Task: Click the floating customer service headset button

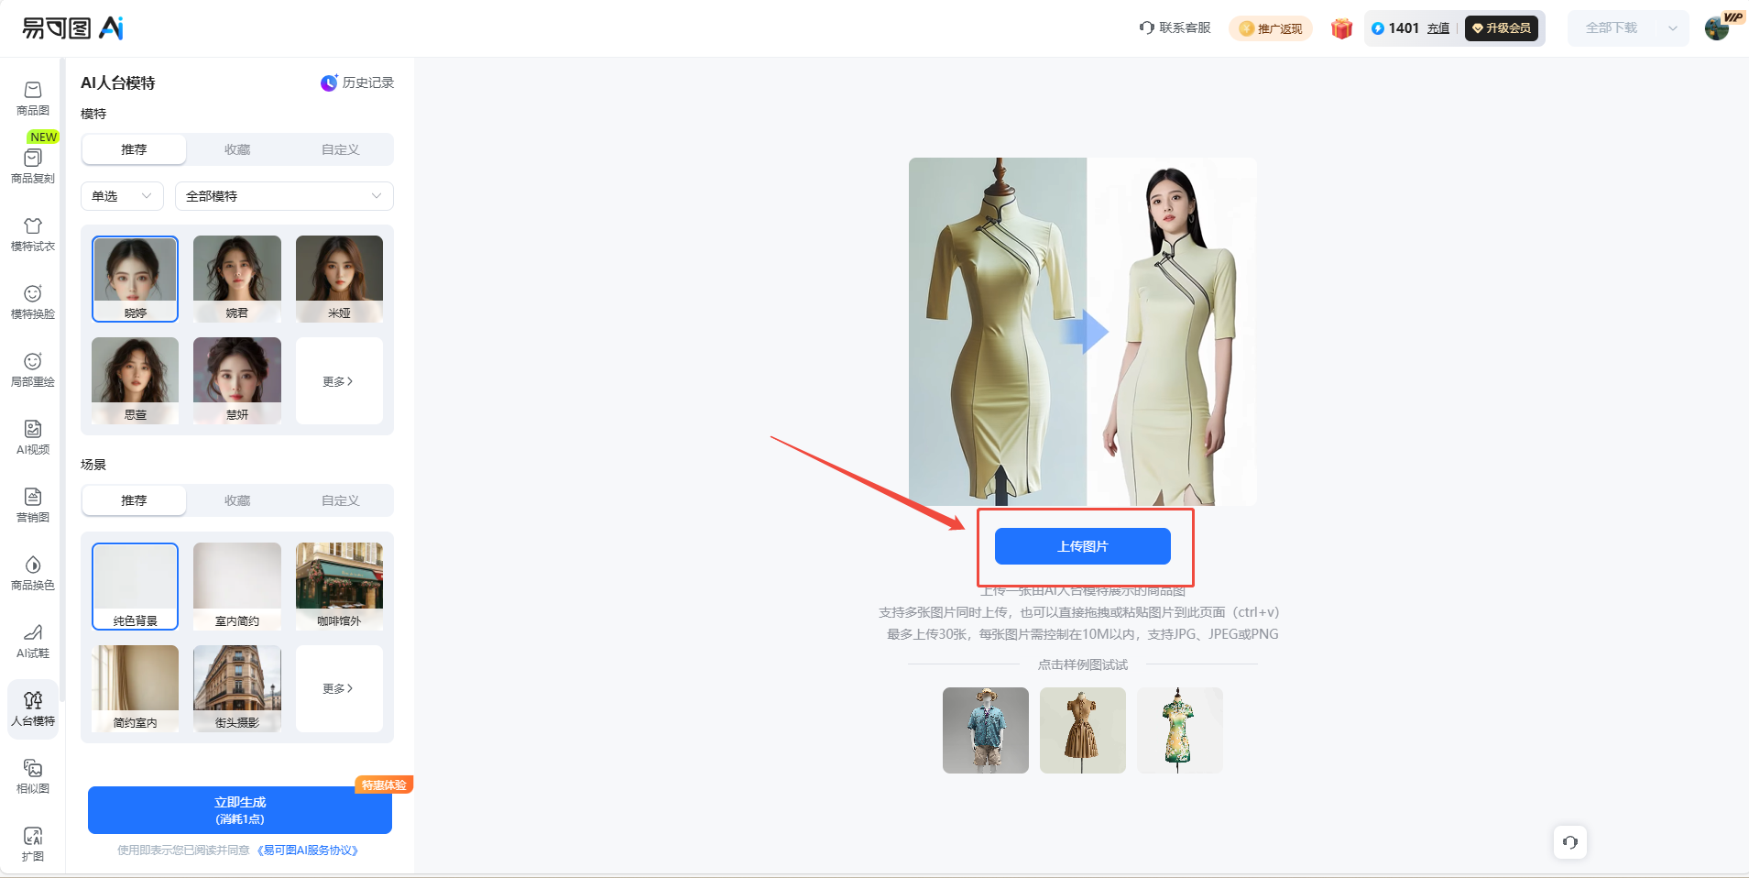Action: [1570, 842]
